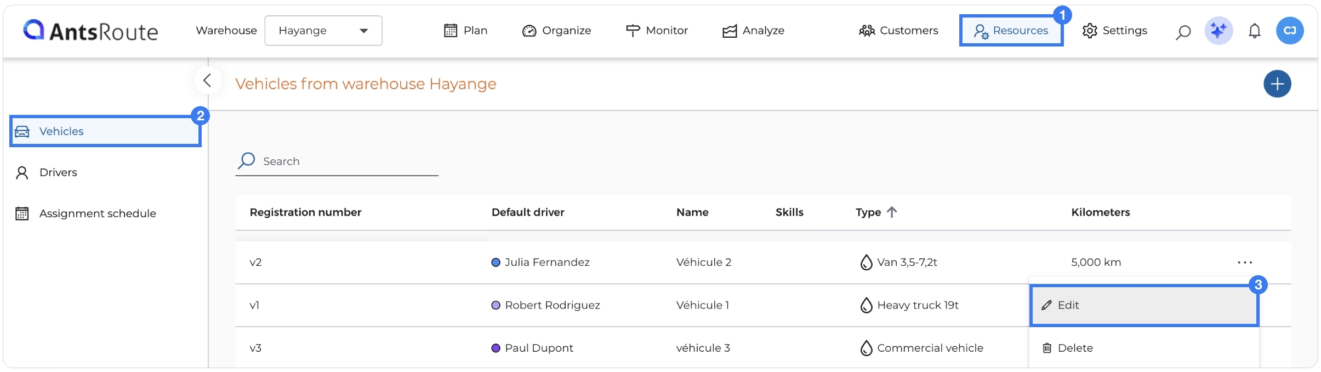1321x372 pixels.
Task: Click Robert Rodriguez's purple color dot
Action: (496, 305)
